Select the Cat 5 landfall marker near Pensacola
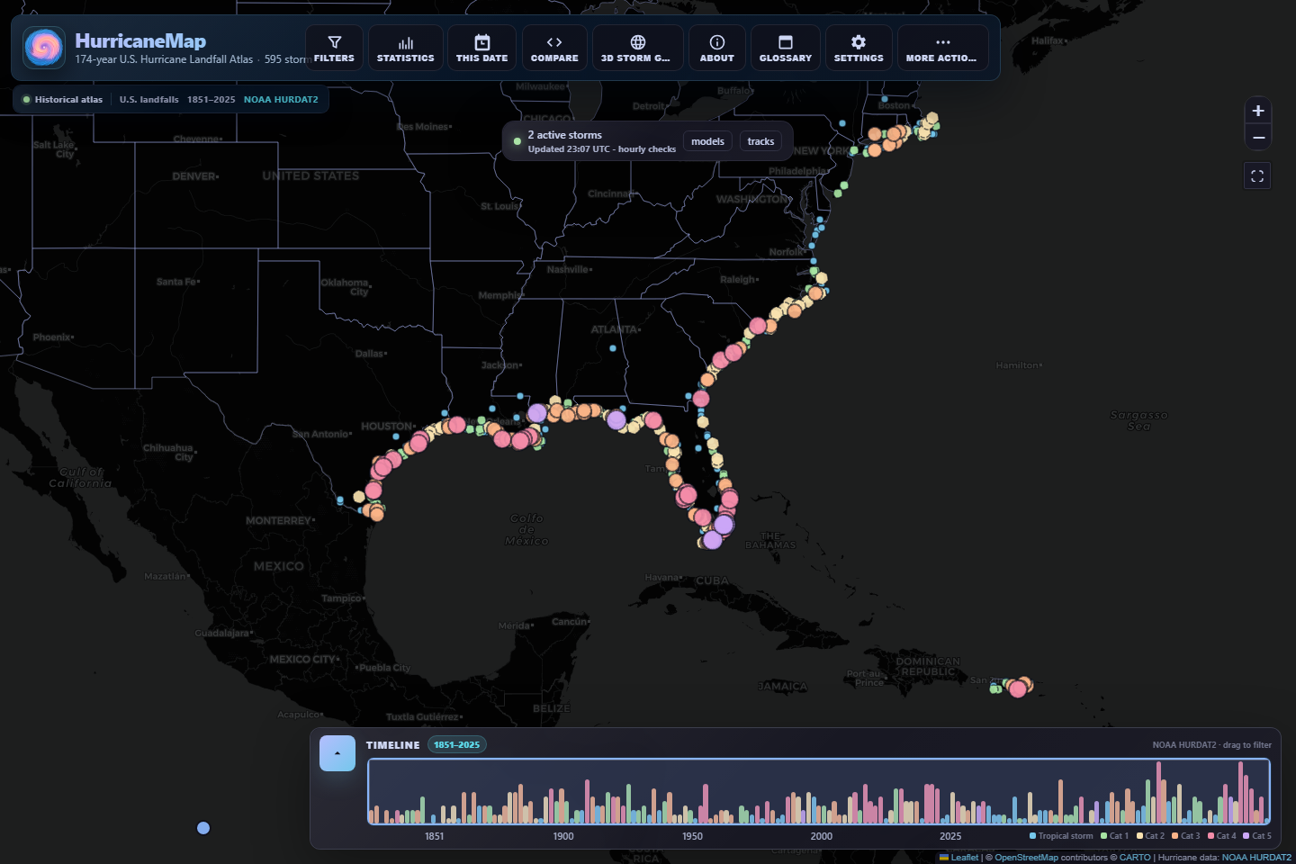The height and width of the screenshot is (864, 1296). tap(616, 419)
